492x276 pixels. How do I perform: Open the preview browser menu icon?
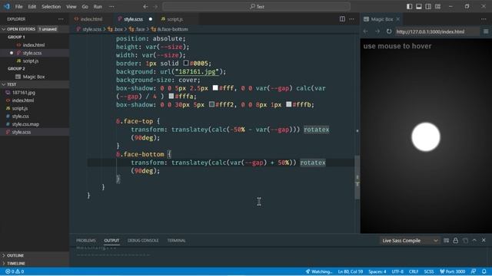pos(485,31)
